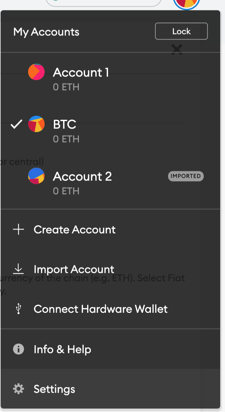Open Settings from the menu

point(110,389)
